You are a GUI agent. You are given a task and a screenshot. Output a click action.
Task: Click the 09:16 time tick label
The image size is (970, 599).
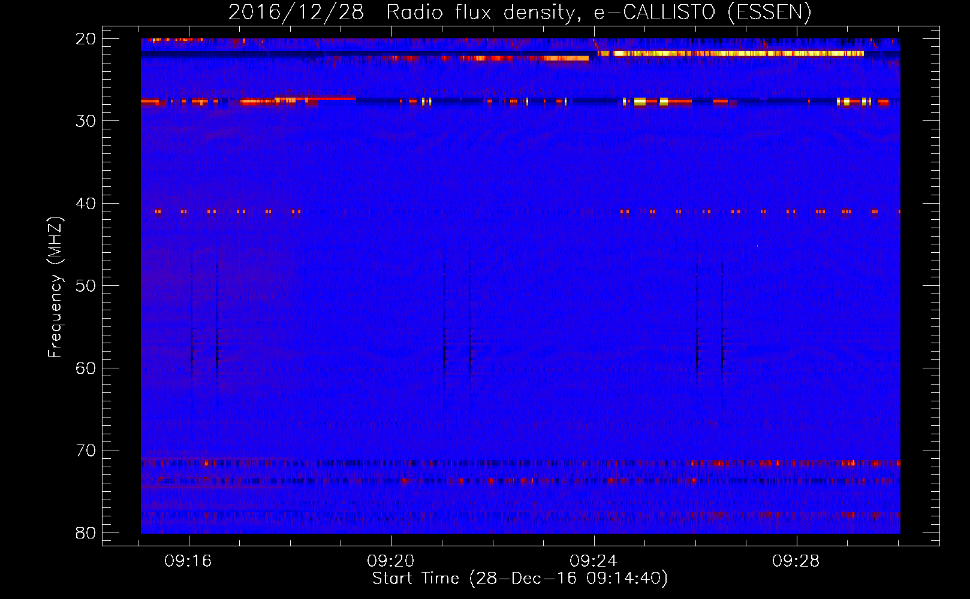click(x=188, y=561)
